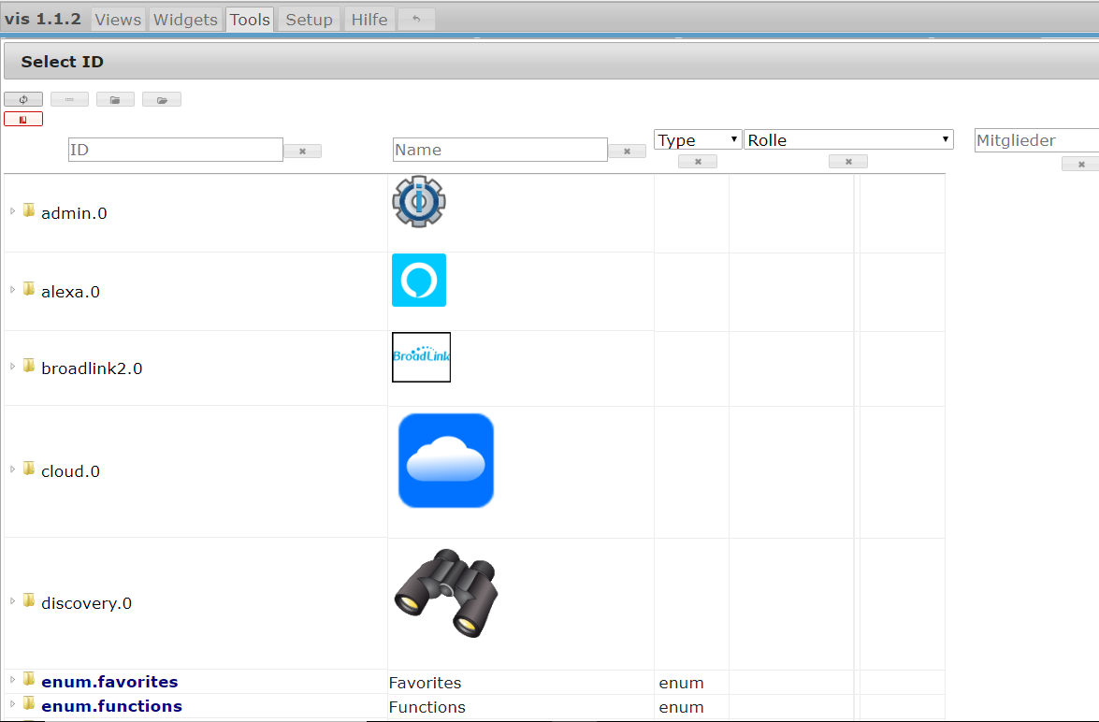1099x722 pixels.
Task: Click the BroadLink adapter logo
Action: pos(421,357)
